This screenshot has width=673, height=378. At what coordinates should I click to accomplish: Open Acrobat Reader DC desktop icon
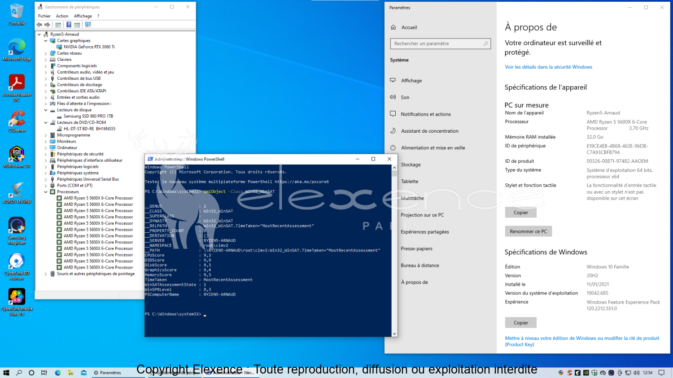click(x=17, y=87)
